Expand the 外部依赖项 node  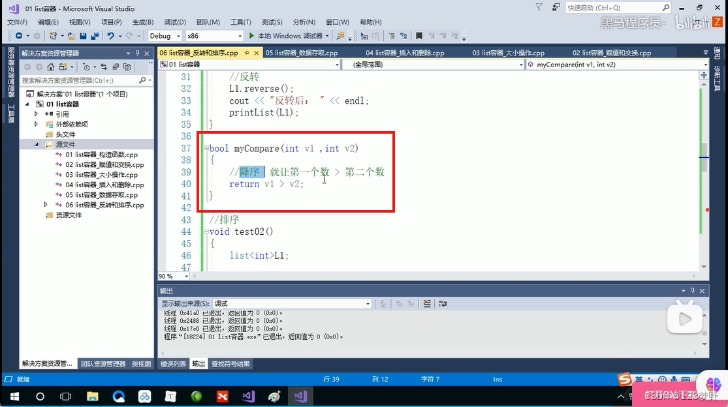[36, 124]
